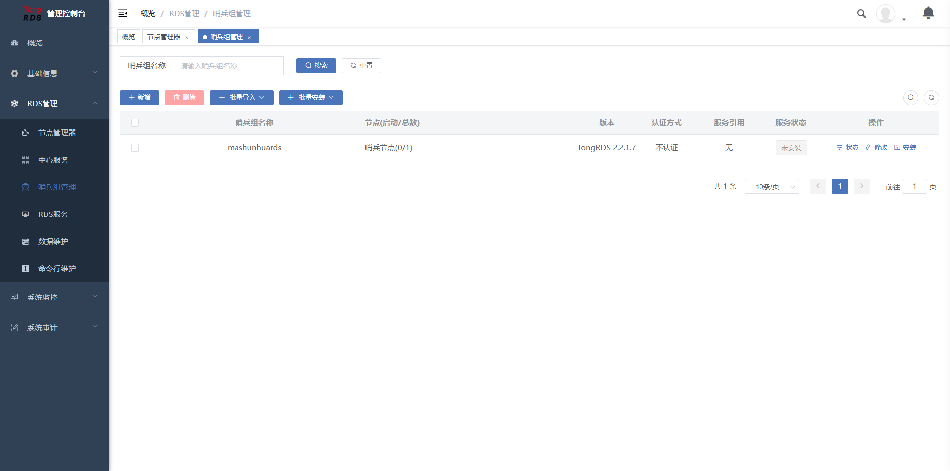Image resolution: width=950 pixels, height=471 pixels.
Task: Collapse the RDS管理 menu chevron
Action: click(x=95, y=103)
